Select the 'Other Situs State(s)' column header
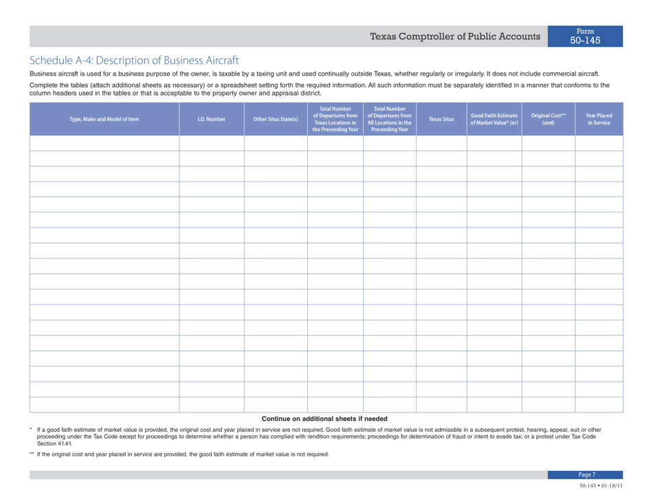The image size is (653, 504). pos(274,118)
